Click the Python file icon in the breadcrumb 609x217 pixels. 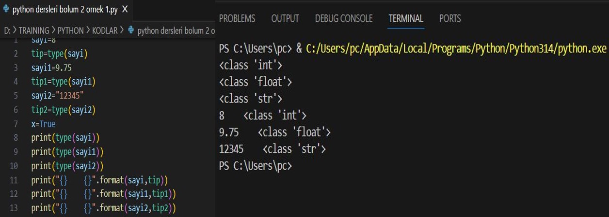pos(131,30)
